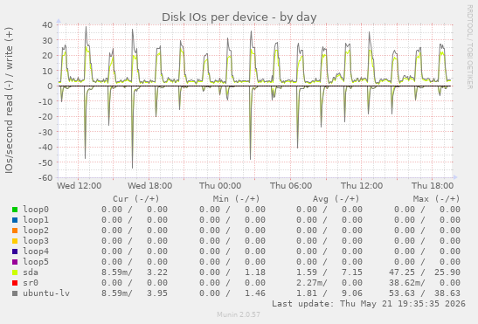
Task: Select the loop4 legend label
Action: 36,252
